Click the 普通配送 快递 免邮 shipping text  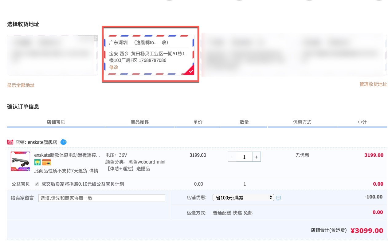(x=233, y=213)
